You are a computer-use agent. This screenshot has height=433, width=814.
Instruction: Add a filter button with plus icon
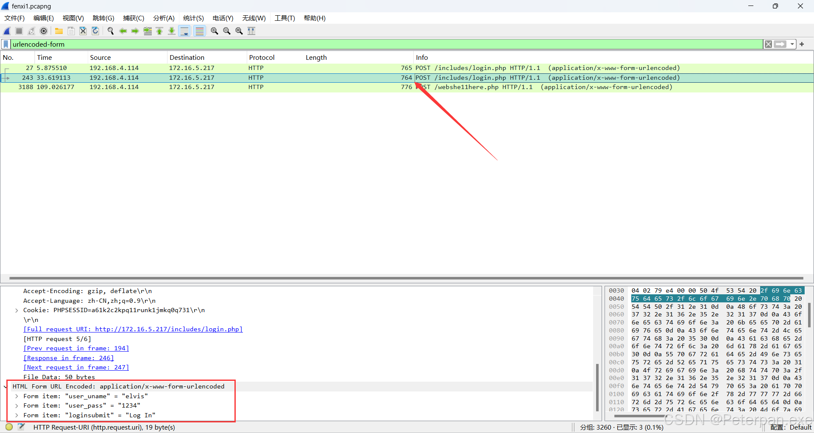[802, 44]
